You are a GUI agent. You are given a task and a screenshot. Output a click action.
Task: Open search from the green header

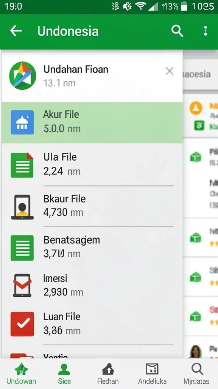click(x=177, y=31)
